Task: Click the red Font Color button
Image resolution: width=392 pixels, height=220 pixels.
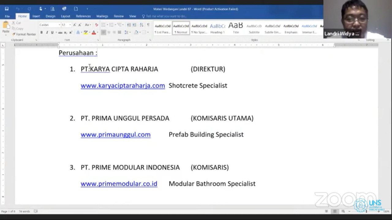Action: point(94,32)
